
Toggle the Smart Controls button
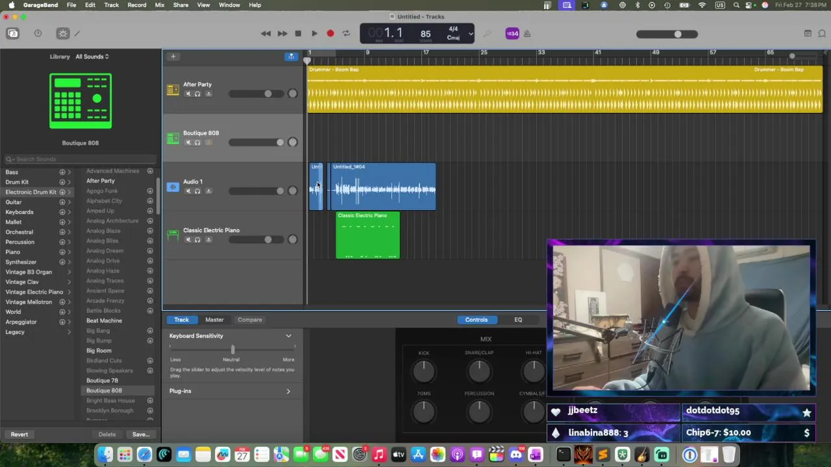63,34
